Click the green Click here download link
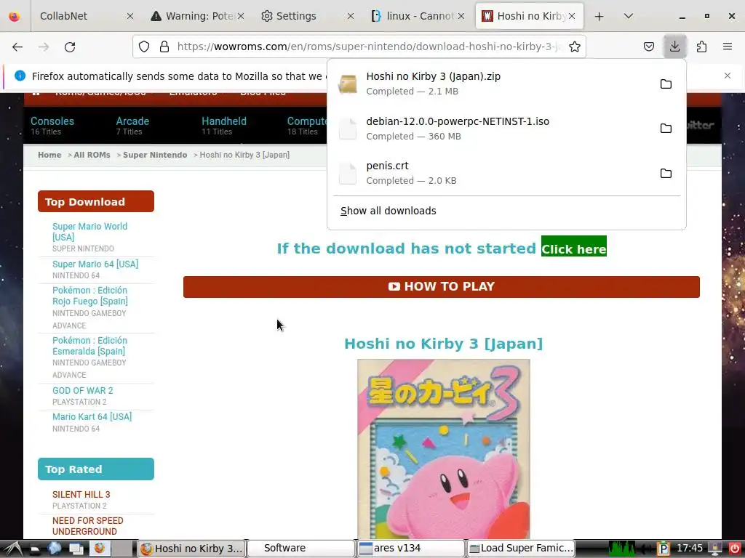Image resolution: width=745 pixels, height=558 pixels. (573, 246)
